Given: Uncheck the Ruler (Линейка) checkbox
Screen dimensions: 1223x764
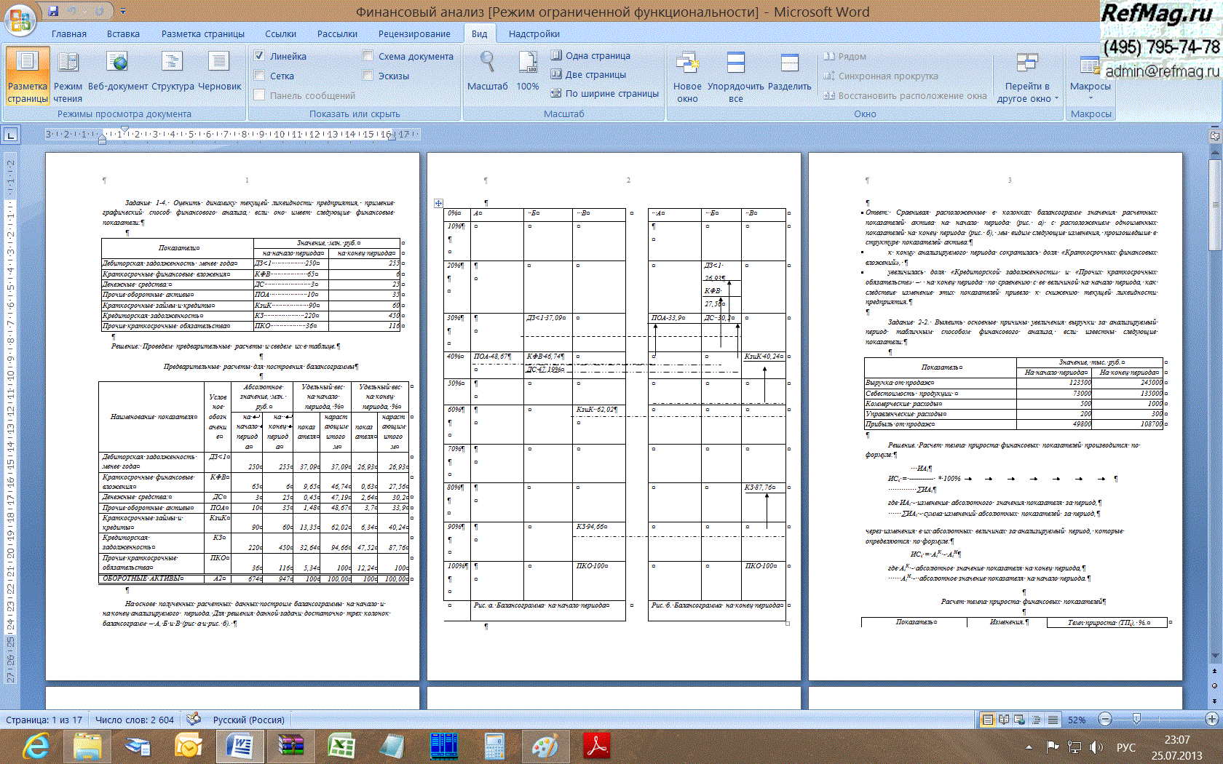Looking at the screenshot, I should pyautogui.click(x=260, y=56).
